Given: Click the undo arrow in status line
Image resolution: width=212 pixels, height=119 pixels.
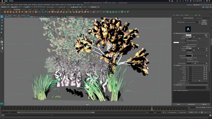Looking at the screenshot, I should coord(18,7).
